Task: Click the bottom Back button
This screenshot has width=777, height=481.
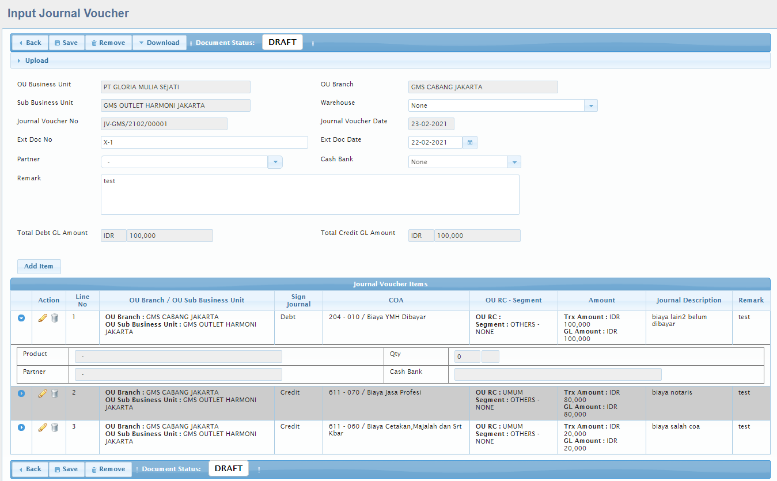Action: point(30,469)
